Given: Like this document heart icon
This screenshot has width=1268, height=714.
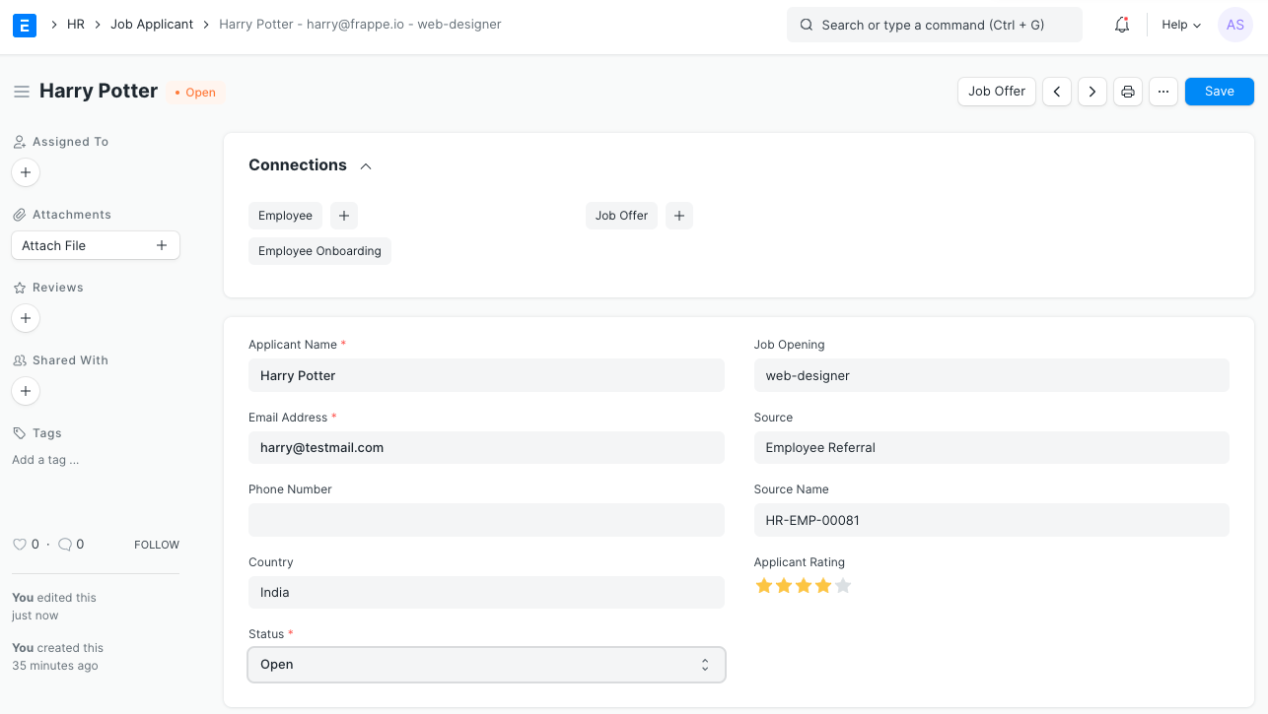Looking at the screenshot, I should [x=19, y=545].
